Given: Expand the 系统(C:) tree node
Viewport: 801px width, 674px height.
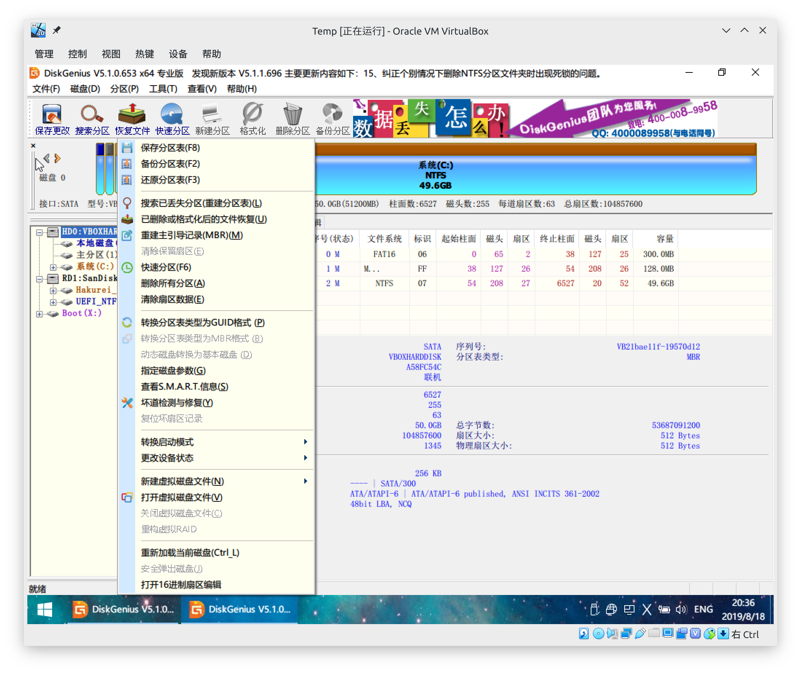Looking at the screenshot, I should coord(53,267).
